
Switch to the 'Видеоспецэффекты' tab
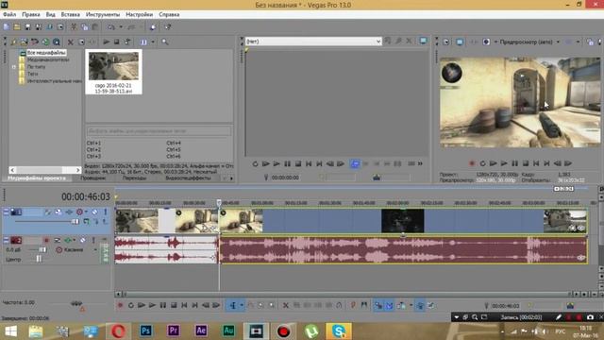coord(188,178)
